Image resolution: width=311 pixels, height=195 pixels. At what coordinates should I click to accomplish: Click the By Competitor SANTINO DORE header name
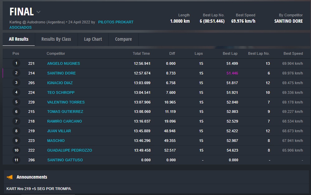coord(288,21)
